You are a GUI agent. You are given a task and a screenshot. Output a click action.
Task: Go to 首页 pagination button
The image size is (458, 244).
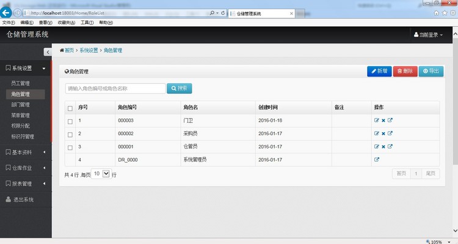[x=401, y=174]
